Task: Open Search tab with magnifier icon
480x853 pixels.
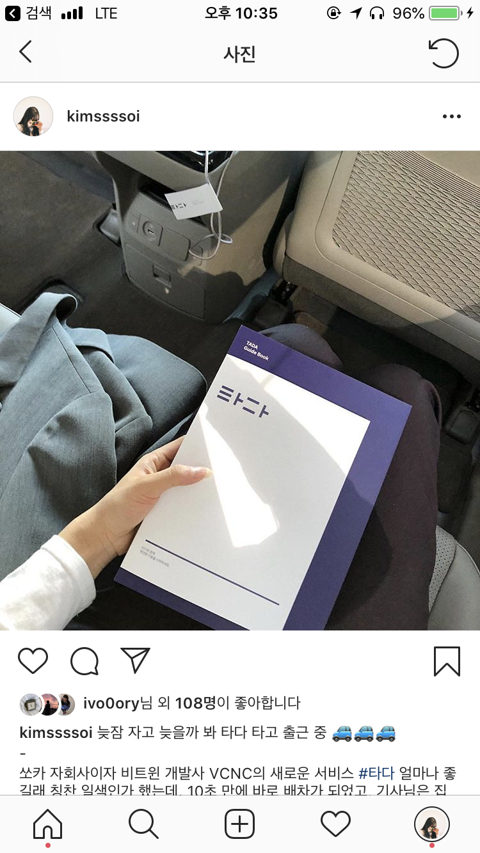Action: click(143, 824)
